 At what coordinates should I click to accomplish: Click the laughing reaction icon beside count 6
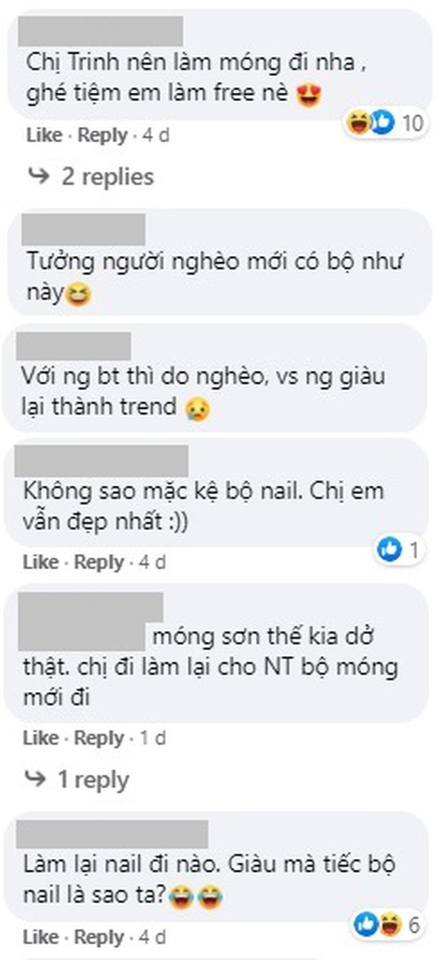(x=388, y=923)
